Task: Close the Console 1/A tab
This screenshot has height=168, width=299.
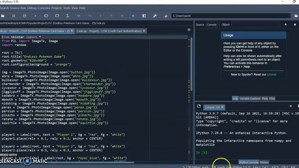Action: [222, 107]
